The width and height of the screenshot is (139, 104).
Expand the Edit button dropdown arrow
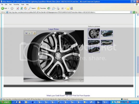(65, 8)
